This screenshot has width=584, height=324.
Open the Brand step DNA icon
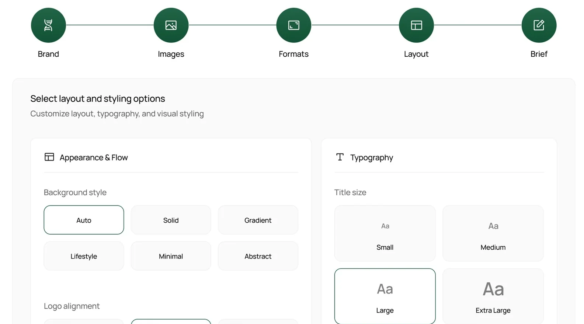coord(48,25)
